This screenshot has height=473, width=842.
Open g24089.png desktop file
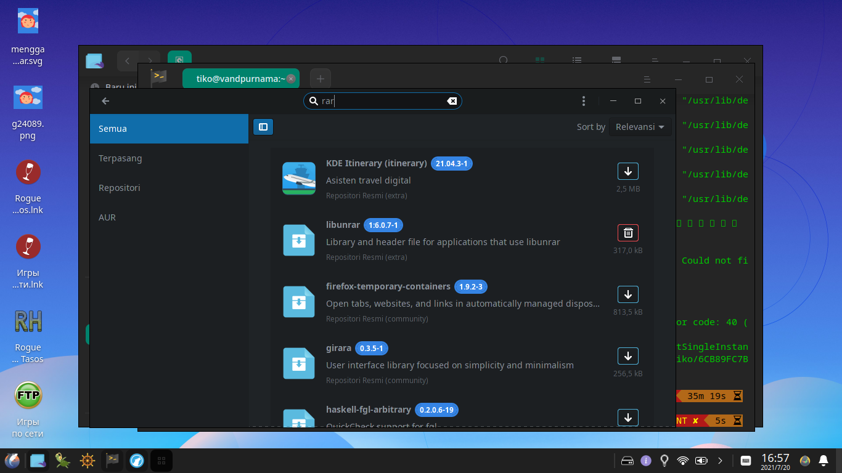(28, 112)
